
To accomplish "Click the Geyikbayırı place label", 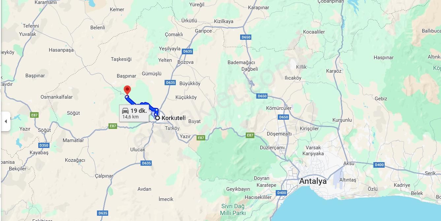I will click(x=238, y=189).
